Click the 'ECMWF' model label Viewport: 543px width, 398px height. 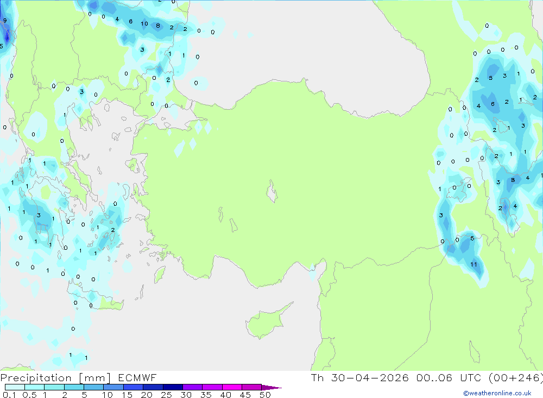tap(137, 378)
